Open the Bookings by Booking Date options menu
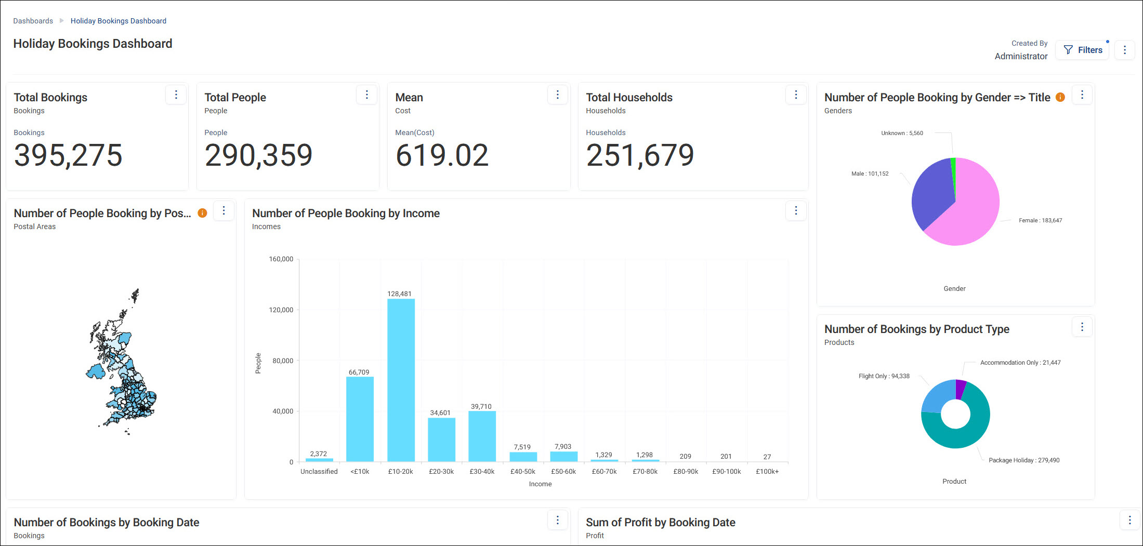The width and height of the screenshot is (1143, 546). click(558, 520)
